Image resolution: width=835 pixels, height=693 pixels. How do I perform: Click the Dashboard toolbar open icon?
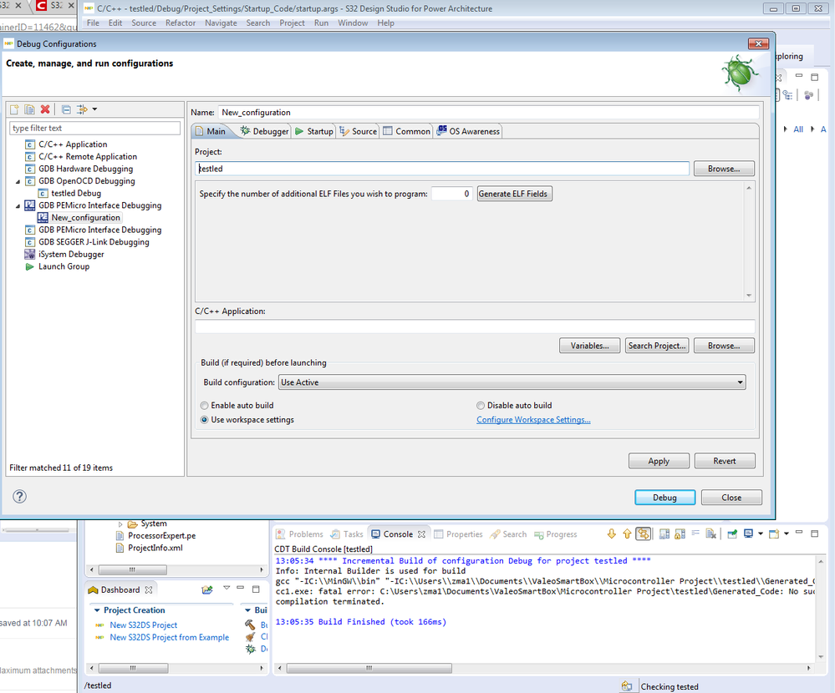207,589
